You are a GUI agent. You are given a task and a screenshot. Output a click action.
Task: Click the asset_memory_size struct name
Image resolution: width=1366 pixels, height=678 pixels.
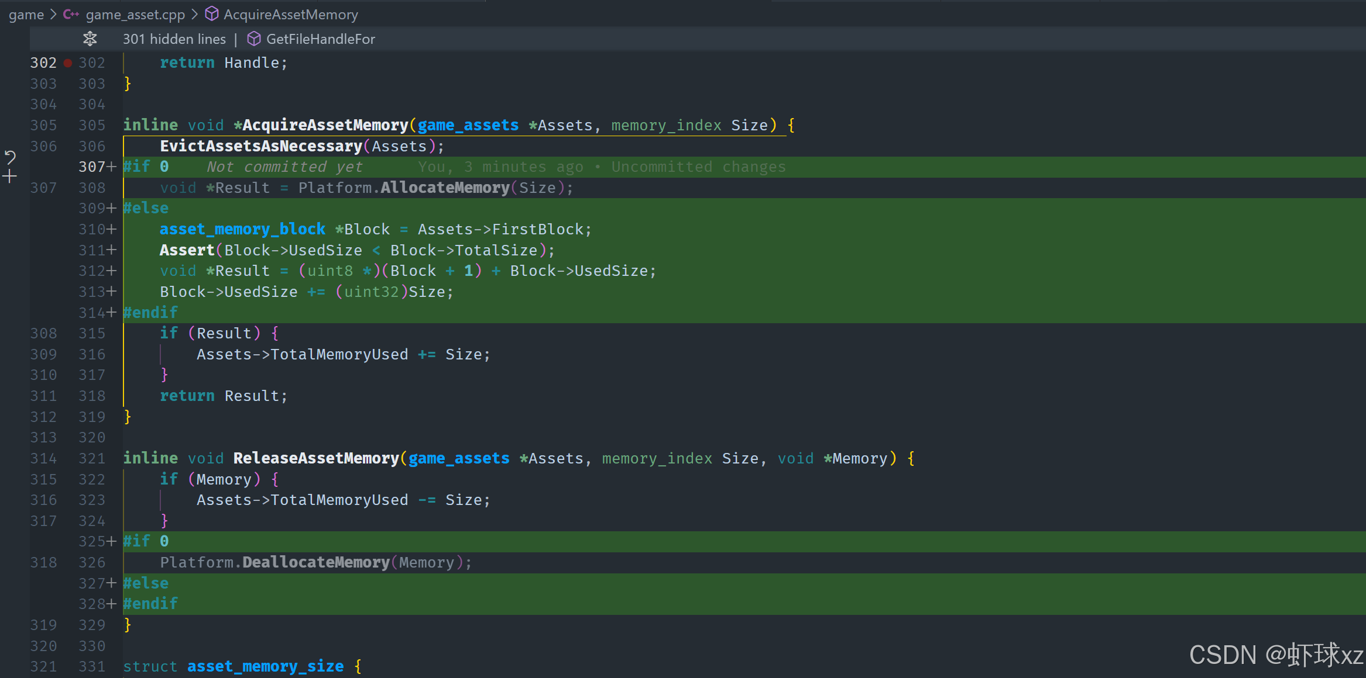point(265,666)
